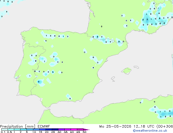
Task: Pick the purple 30–35 mm legend swatch
Action: point(61,129)
